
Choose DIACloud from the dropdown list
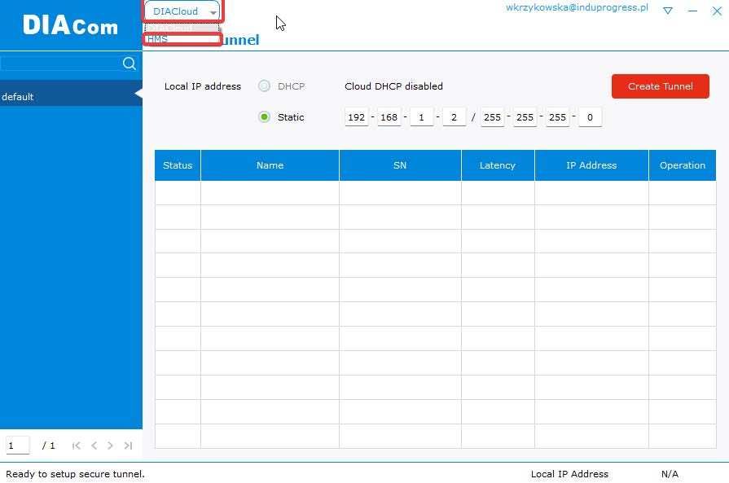tap(182, 29)
